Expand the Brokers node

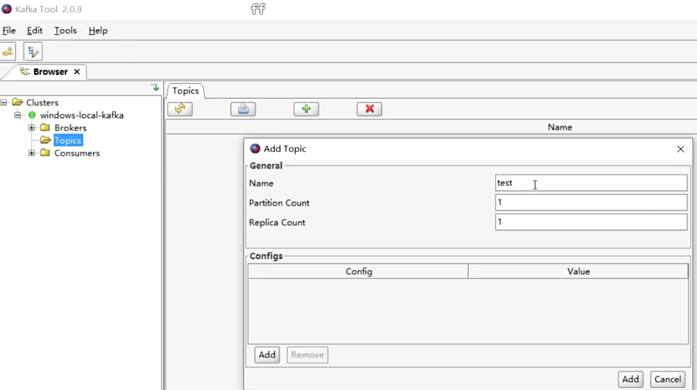point(32,128)
